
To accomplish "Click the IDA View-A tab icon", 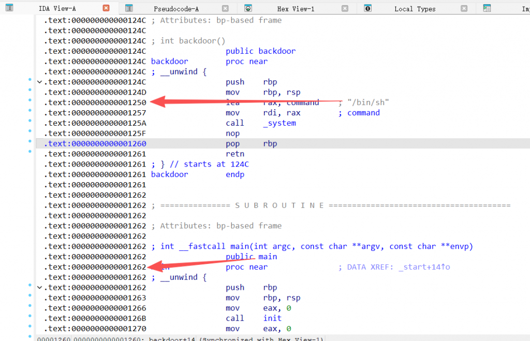I will (x=9, y=8).
